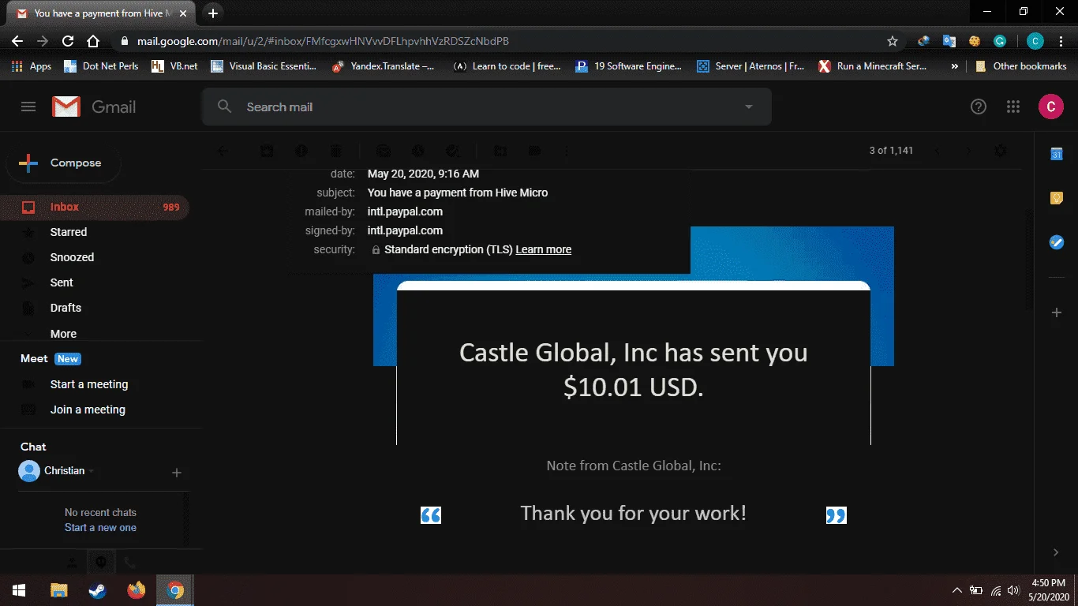Open the Yandex.Translate bookmark
The width and height of the screenshot is (1078, 606).
coord(383,66)
